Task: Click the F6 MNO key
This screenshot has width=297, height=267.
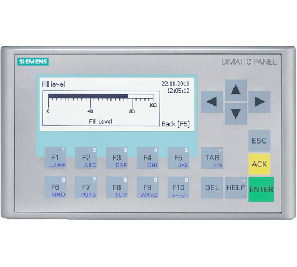Action: click(55, 187)
